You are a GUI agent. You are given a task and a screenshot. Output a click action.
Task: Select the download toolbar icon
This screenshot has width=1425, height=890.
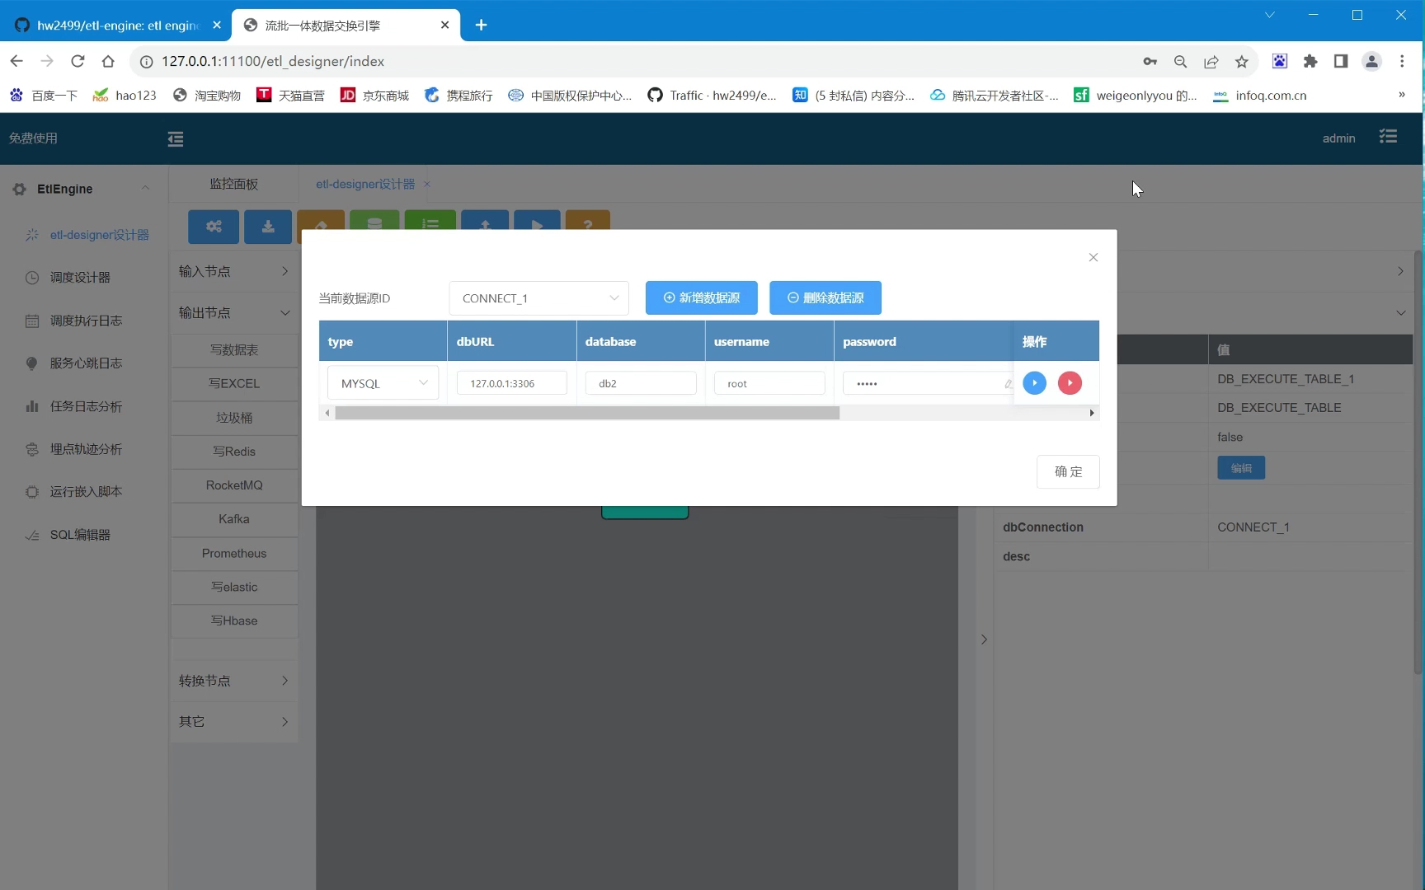(x=267, y=227)
